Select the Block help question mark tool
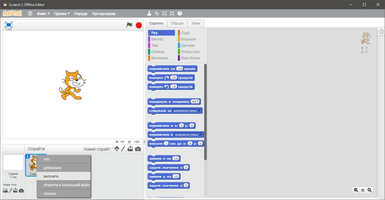The image size is (385, 200). (x=180, y=13)
